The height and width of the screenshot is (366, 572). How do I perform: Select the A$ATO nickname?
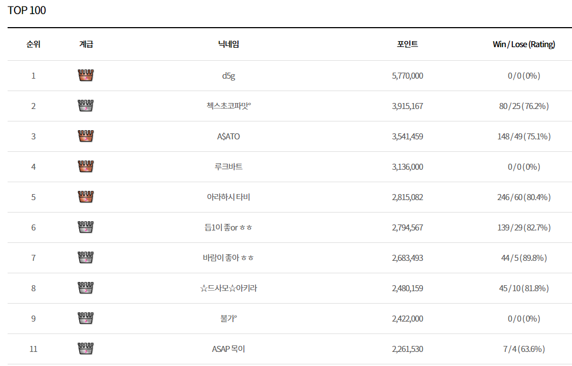(228, 137)
